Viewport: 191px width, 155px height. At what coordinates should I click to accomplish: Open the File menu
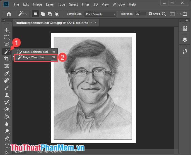click(16, 4)
